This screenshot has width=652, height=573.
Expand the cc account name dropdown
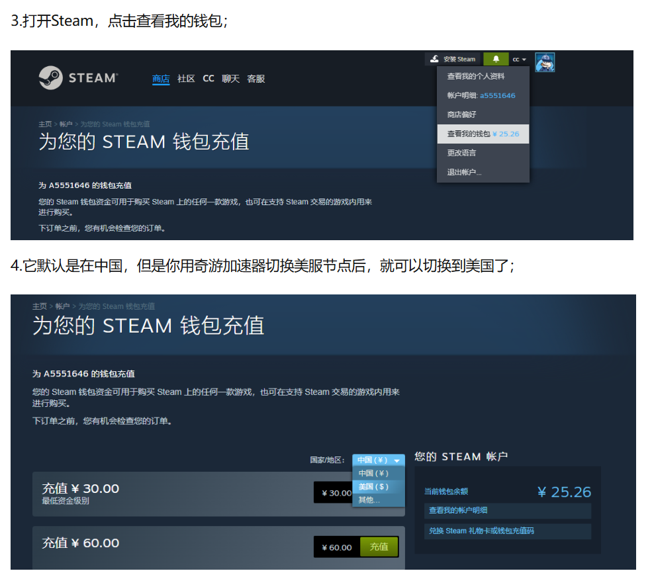pyautogui.click(x=520, y=60)
